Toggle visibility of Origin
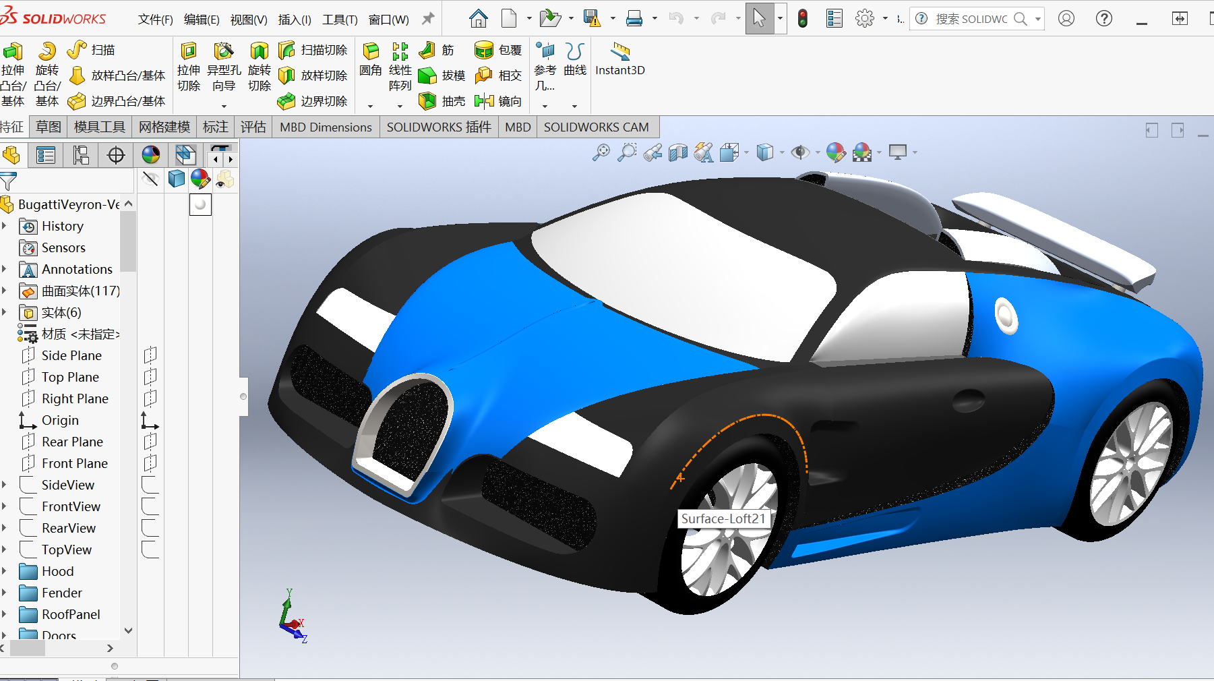This screenshot has height=681, width=1214. [x=150, y=420]
